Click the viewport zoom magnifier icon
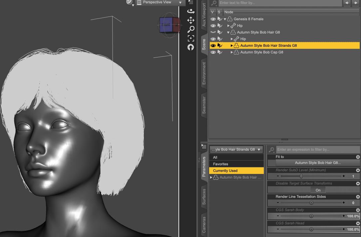This screenshot has height=237, width=361. pyautogui.click(x=191, y=29)
